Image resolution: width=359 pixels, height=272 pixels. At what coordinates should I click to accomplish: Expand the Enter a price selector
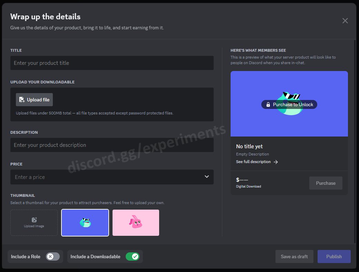click(207, 177)
